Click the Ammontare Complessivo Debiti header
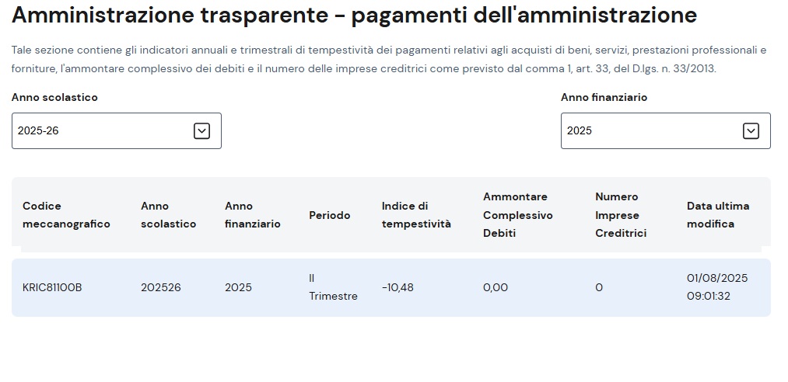 pyautogui.click(x=517, y=215)
